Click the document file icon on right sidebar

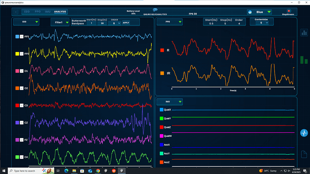pyautogui.click(x=304, y=154)
